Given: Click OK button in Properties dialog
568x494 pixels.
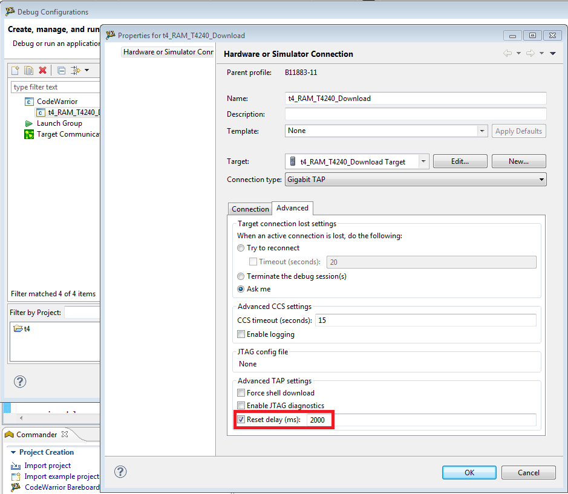Looking at the screenshot, I should (469, 472).
